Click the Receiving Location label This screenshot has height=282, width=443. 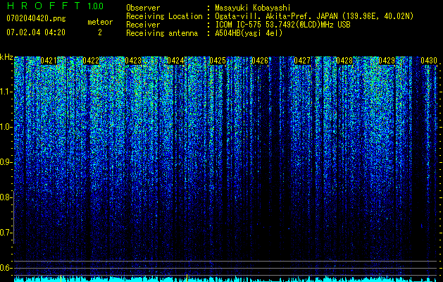(164, 16)
